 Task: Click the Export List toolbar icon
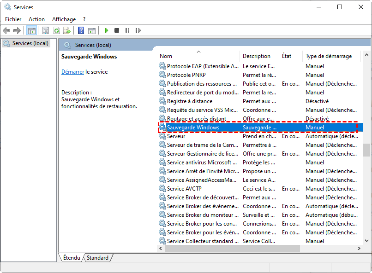pyautogui.click(x=67, y=30)
